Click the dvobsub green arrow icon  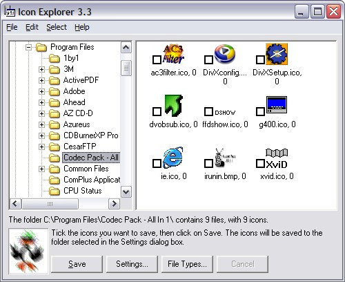pyautogui.click(x=174, y=106)
